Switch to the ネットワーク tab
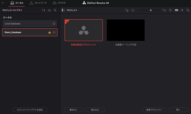Image resolution: width=191 pixels, height=114 pixels. (x=38, y=3)
